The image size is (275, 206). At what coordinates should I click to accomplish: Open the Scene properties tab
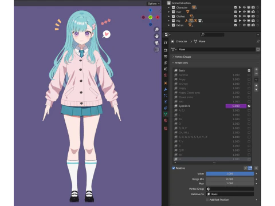click(x=166, y=69)
